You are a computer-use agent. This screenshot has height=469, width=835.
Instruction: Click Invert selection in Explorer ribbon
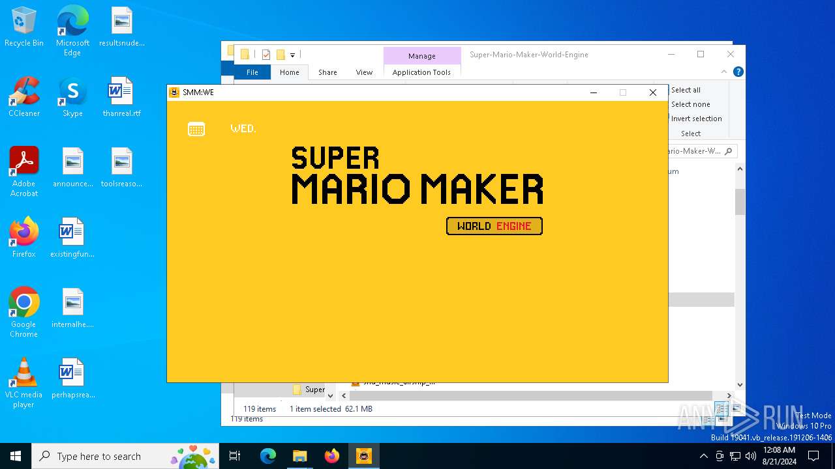(x=696, y=119)
